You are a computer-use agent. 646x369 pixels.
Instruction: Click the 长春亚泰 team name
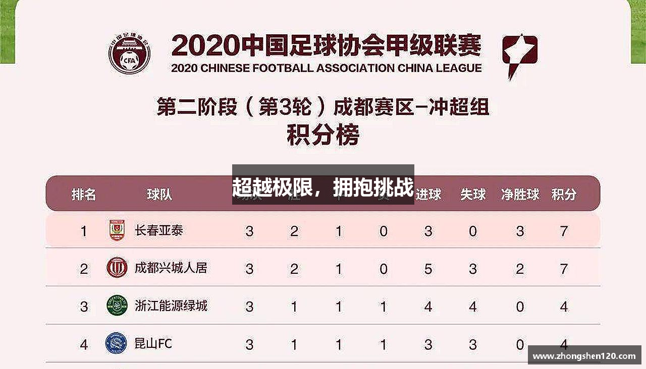click(159, 230)
